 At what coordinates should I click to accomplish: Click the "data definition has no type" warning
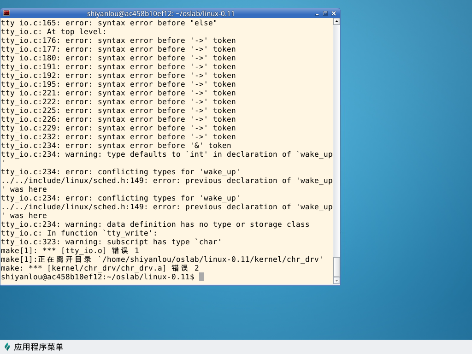point(155,224)
